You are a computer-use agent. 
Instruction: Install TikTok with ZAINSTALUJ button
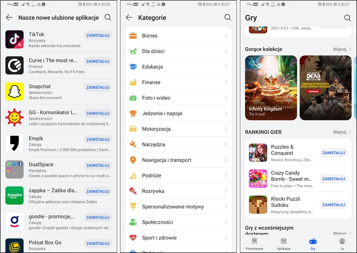[x=98, y=35]
